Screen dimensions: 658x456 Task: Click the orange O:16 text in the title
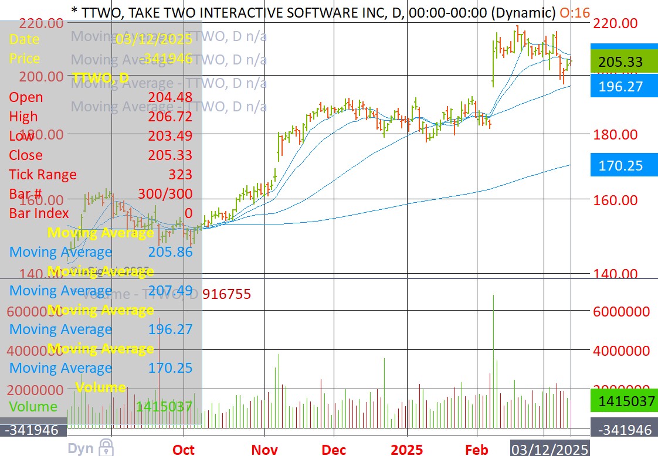pyautogui.click(x=575, y=12)
